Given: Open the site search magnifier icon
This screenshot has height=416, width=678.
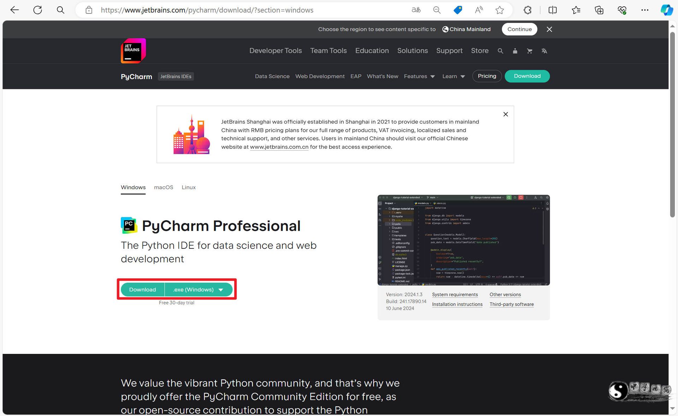Looking at the screenshot, I should pyautogui.click(x=500, y=51).
